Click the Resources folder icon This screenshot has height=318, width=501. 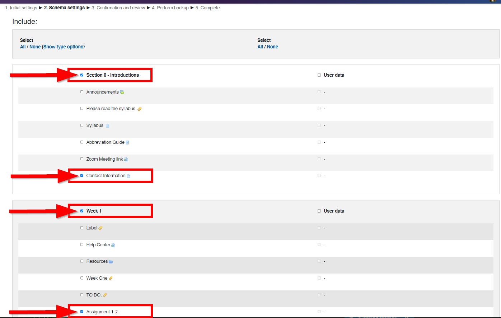111,262
